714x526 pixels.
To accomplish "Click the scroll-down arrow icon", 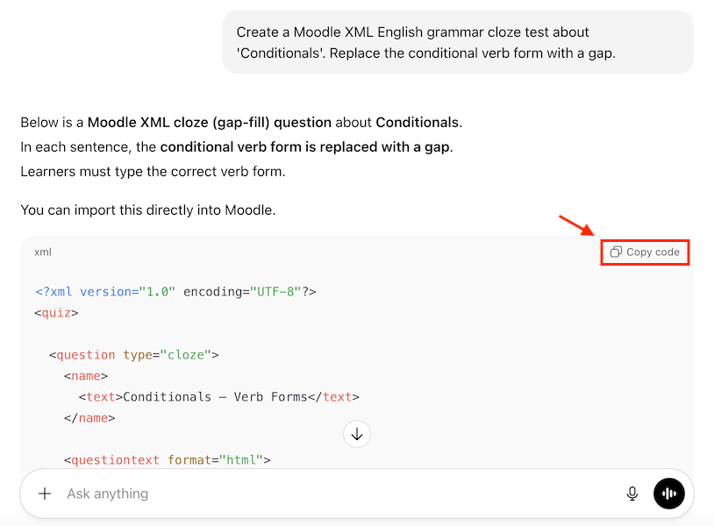I will point(357,434).
